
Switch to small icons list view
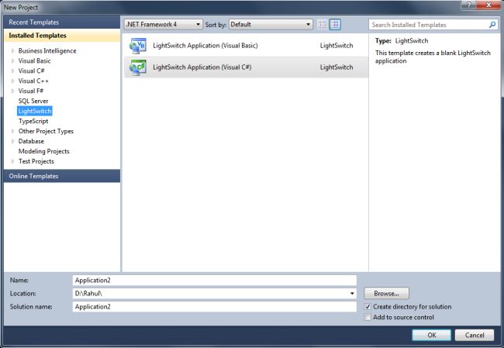point(322,25)
